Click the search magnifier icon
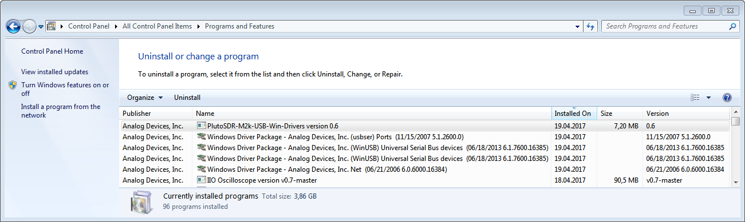The image size is (745, 222). (732, 26)
